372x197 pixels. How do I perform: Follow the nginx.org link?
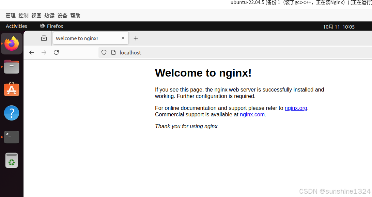coord(296,108)
